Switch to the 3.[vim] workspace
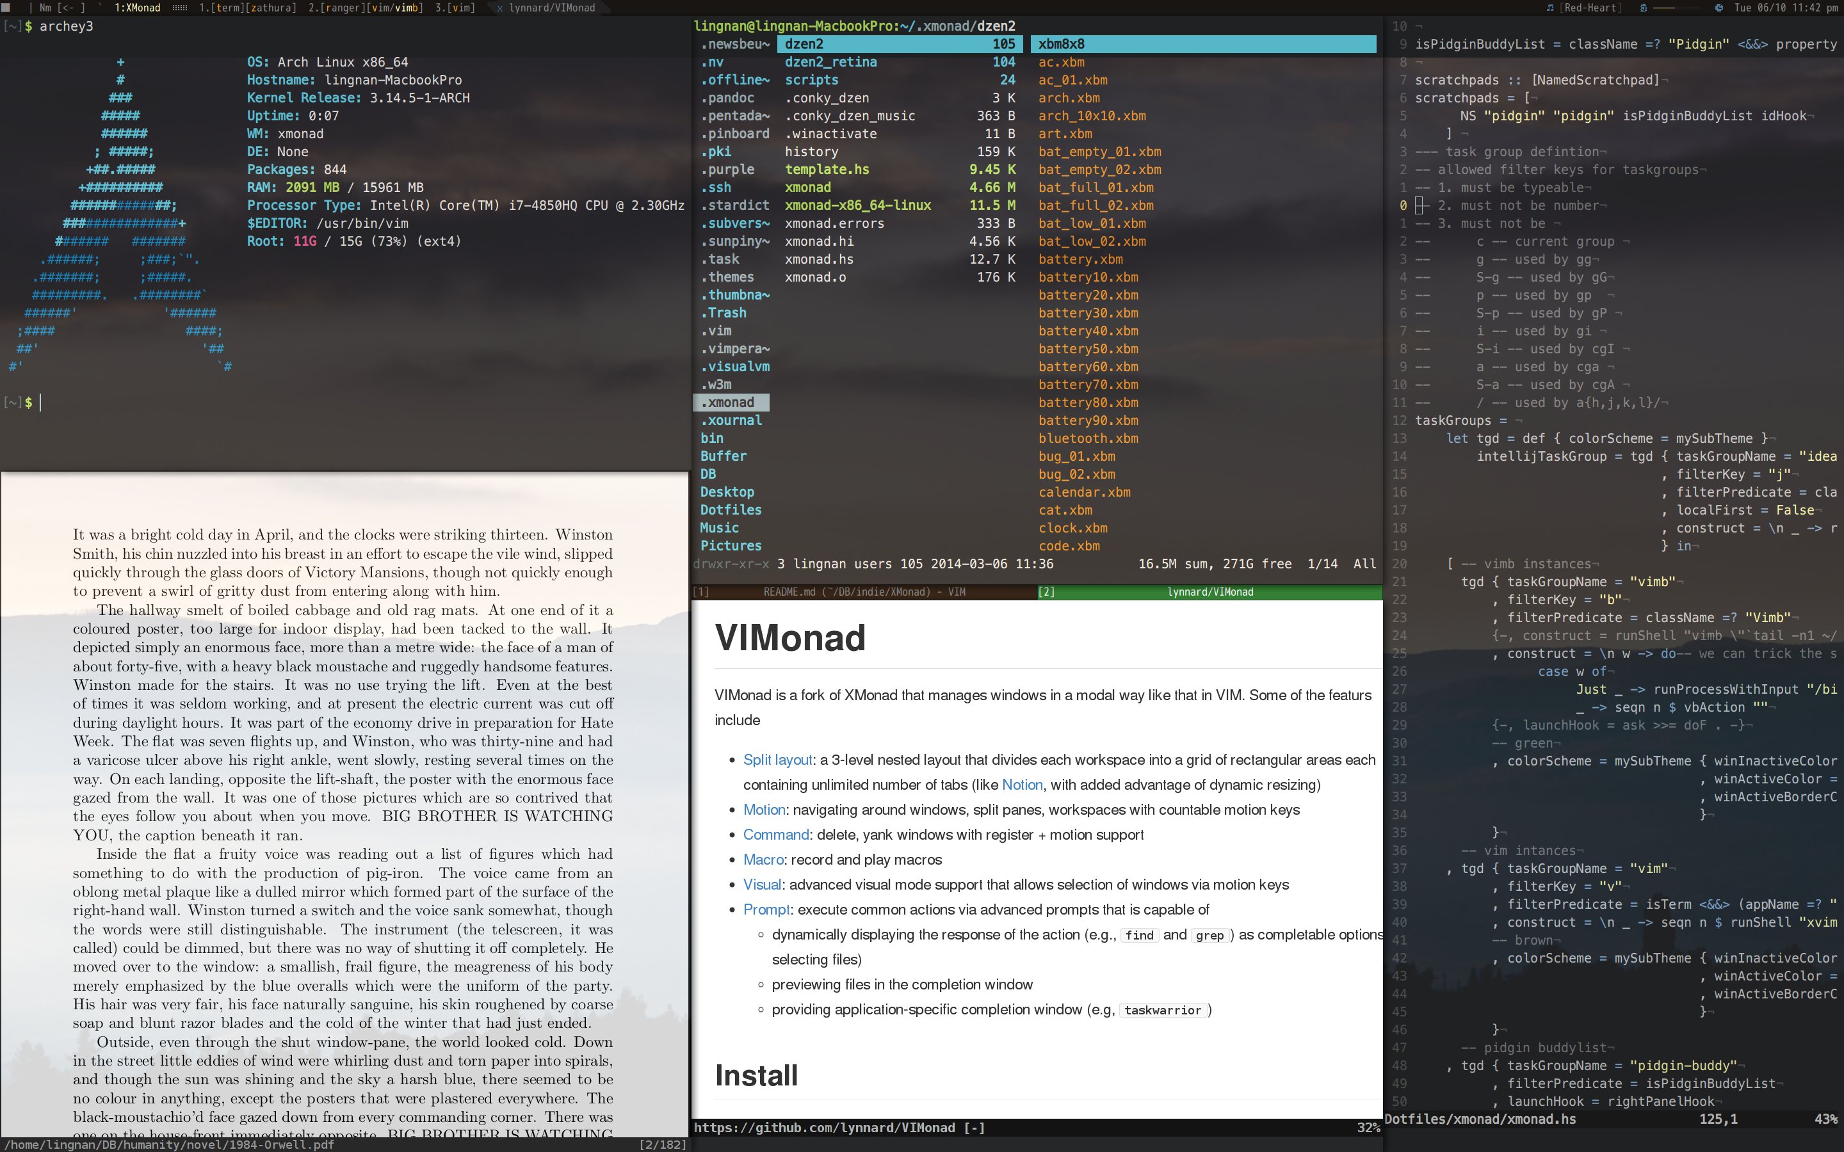 click(455, 8)
